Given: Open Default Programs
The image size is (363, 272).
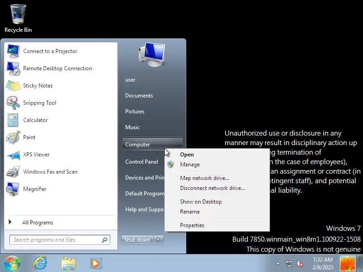Looking at the screenshot, I should tap(145, 194).
